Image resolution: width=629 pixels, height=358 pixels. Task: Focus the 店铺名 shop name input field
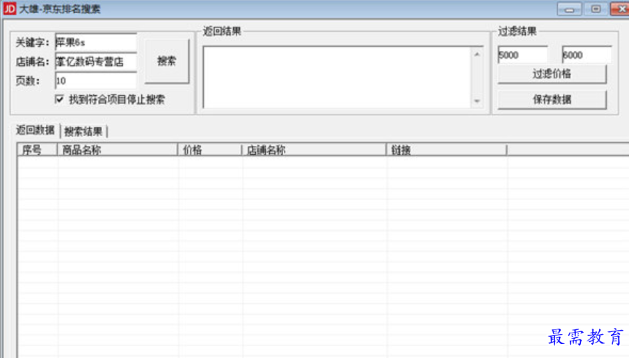point(96,61)
